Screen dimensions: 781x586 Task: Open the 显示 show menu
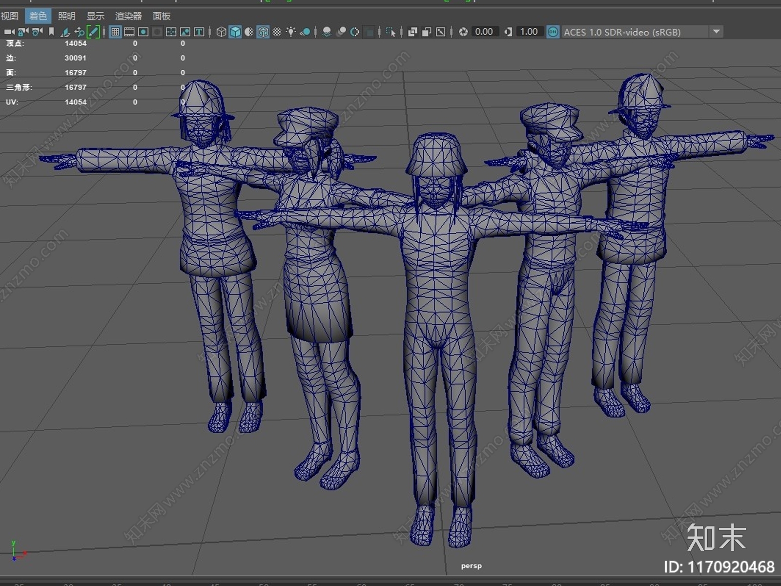(96, 16)
